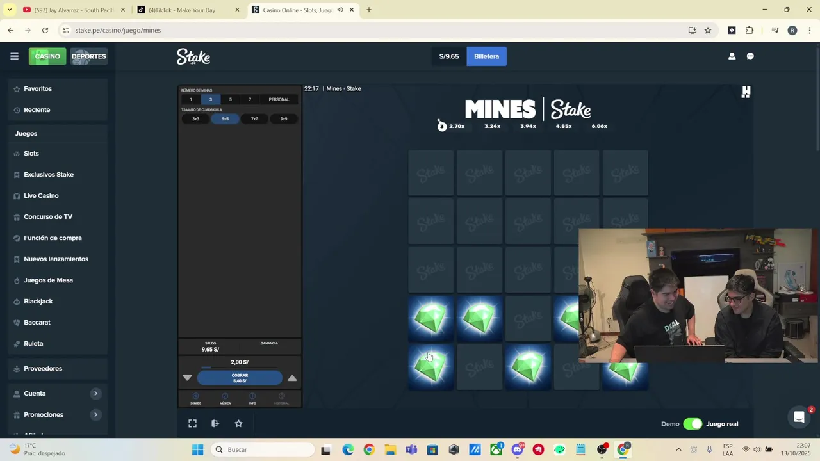Open Chrome's three-dot menu
Viewport: 820px width, 461px height.
[x=810, y=30]
